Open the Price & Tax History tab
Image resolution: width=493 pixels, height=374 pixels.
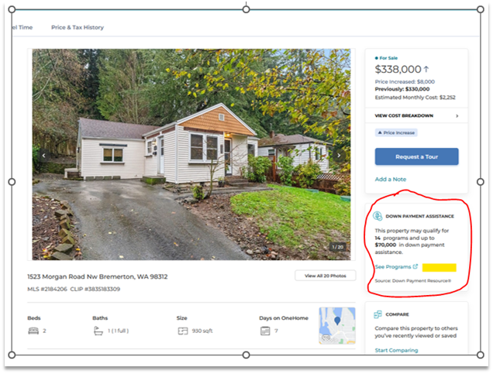[78, 27]
